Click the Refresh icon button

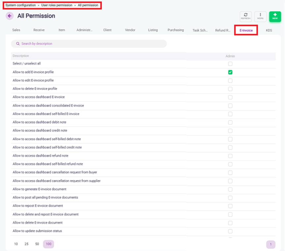[245, 17]
